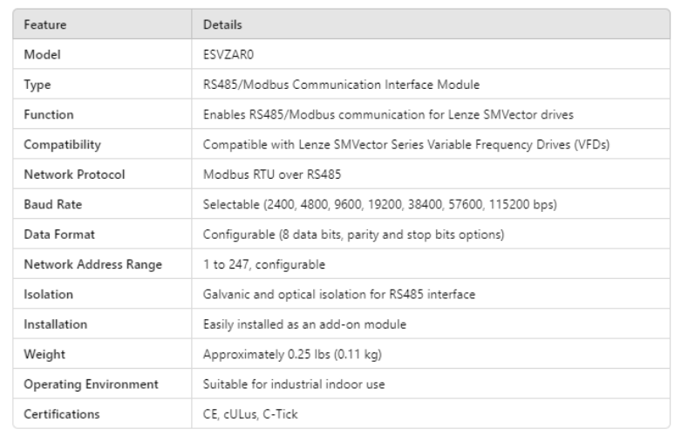This screenshot has width=681, height=436.
Task: Select the 1 to 247, configurable cell
Action: pos(263,264)
